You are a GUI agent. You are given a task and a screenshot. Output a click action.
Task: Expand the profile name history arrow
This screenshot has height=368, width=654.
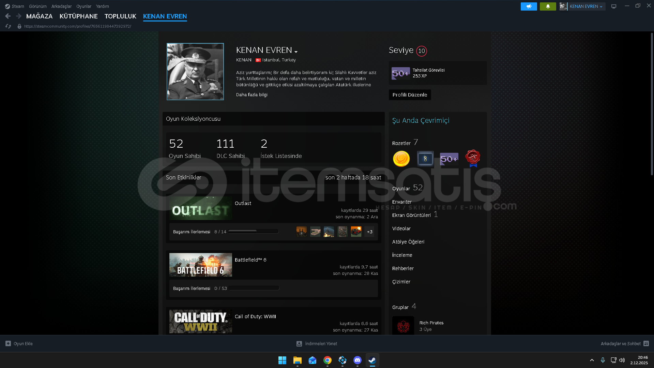(296, 51)
